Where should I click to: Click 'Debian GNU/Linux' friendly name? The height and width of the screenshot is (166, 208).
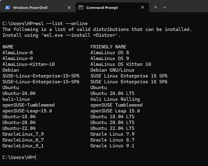click(112, 70)
